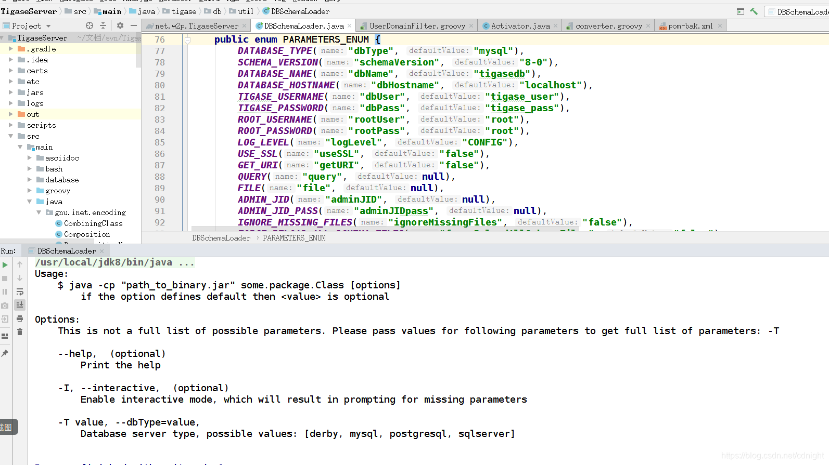Click the stop process square icon

coord(5,278)
